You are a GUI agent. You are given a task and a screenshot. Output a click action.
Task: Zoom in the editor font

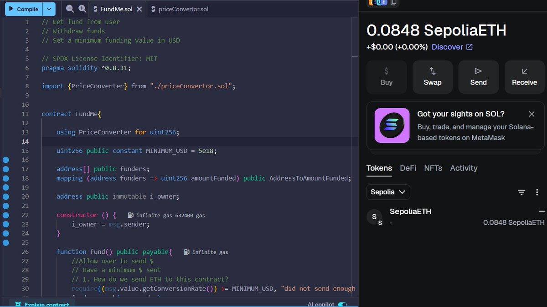click(82, 9)
